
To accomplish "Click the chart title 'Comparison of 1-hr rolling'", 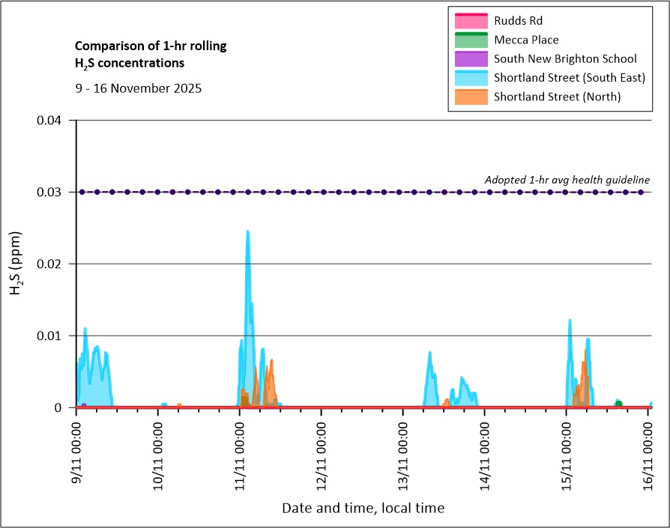I will point(151,46).
